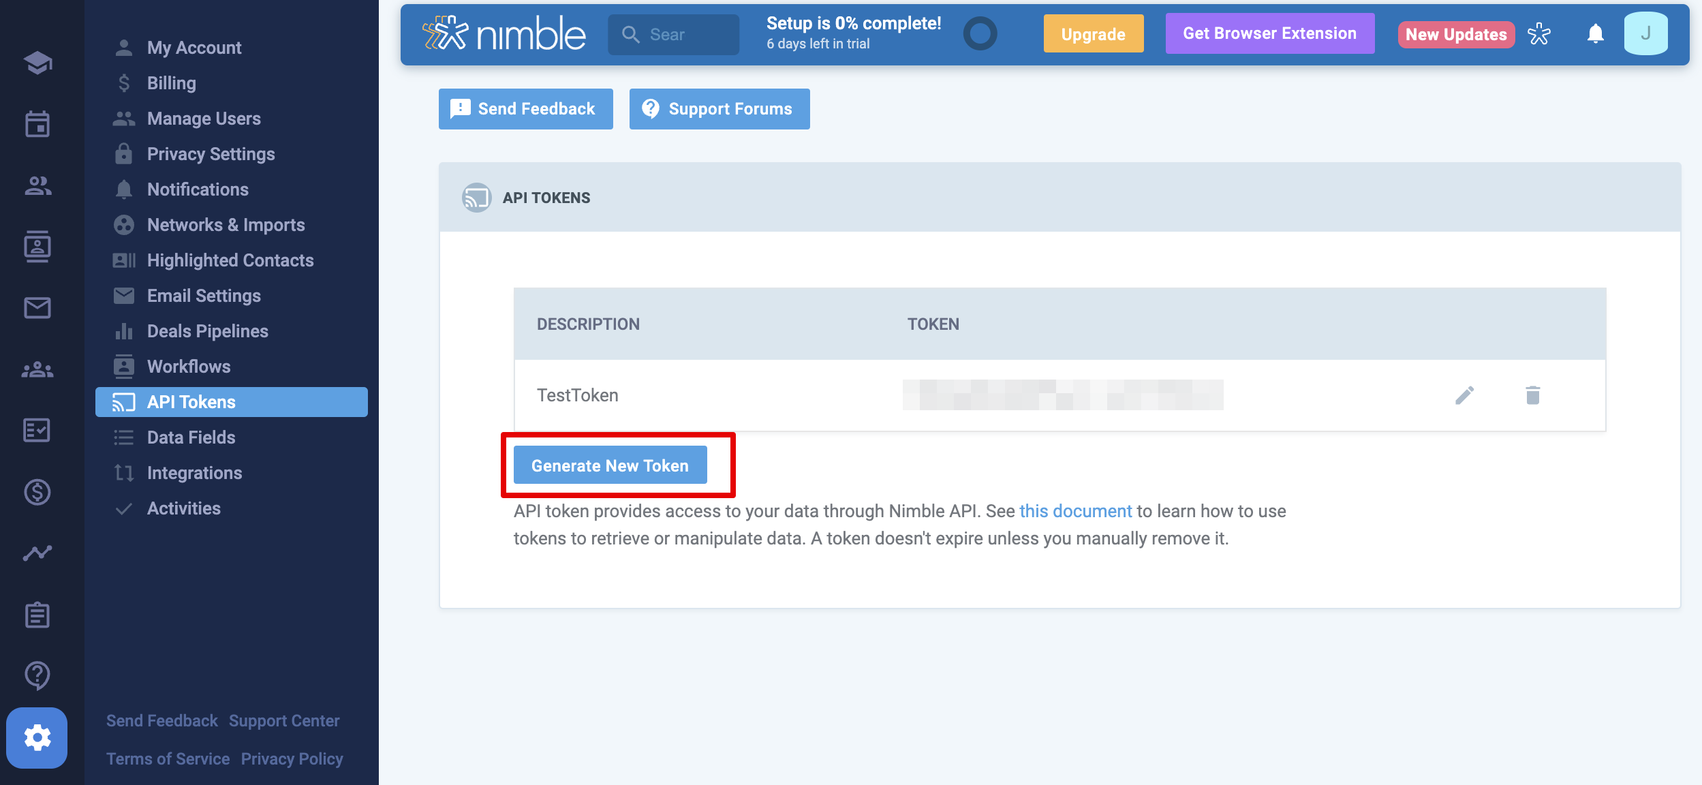Go to Privacy Settings menu item

point(211,154)
